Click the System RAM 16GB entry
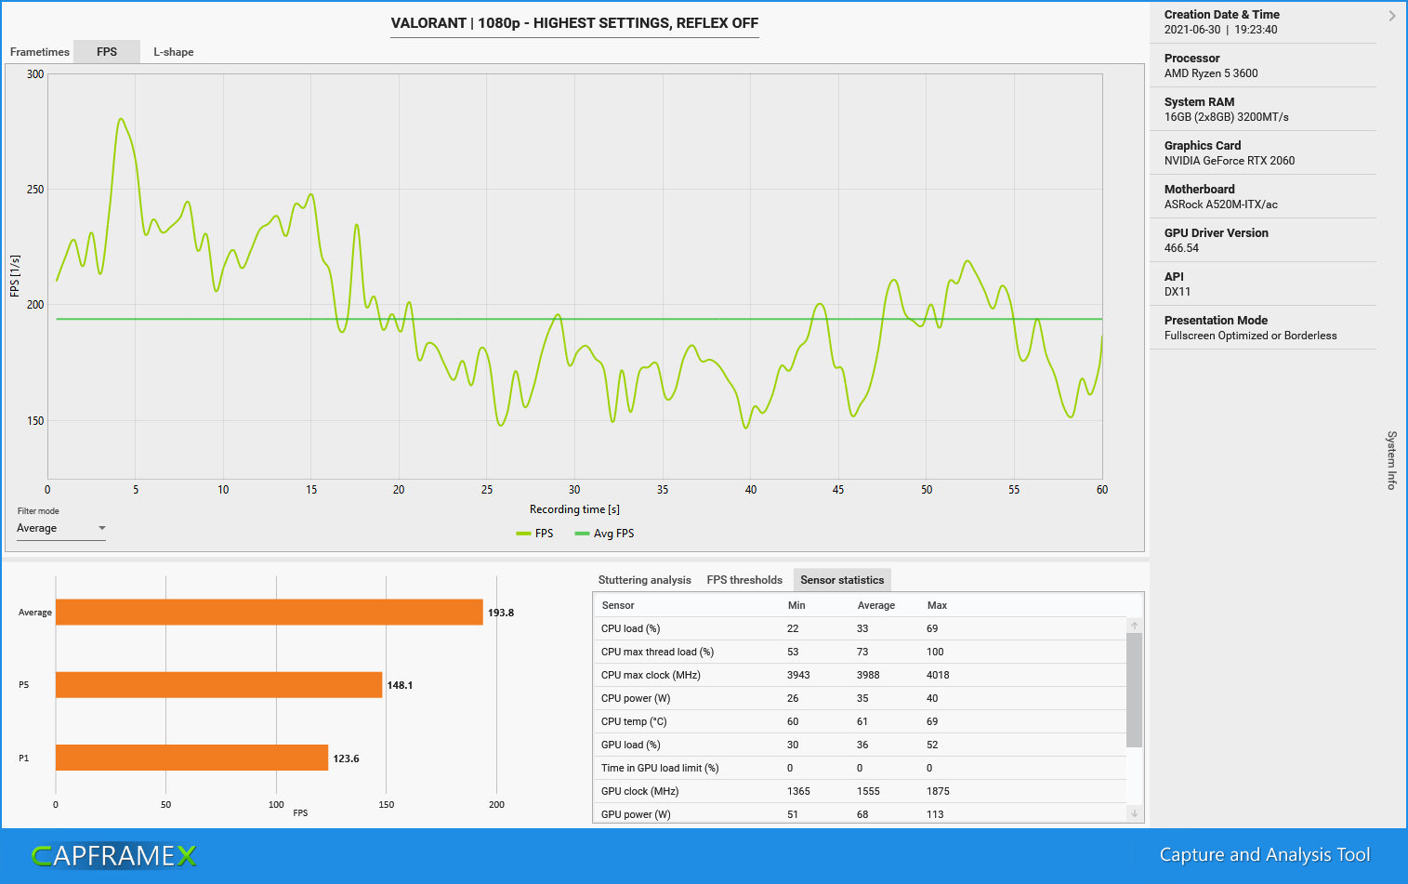 (x=1263, y=109)
